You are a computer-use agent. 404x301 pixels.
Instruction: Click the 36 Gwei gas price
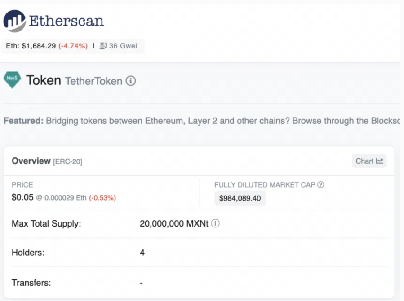[x=123, y=46]
